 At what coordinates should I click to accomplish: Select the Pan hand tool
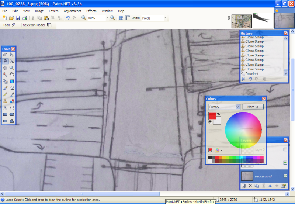12,75
